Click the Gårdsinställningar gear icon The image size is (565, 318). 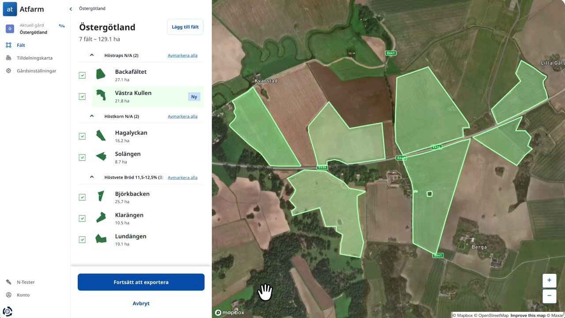[x=8, y=71]
